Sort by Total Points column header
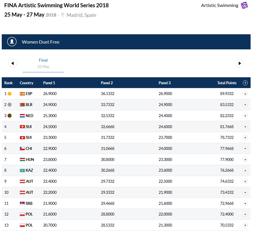Screen dimensions: 259x235 coord(227,83)
